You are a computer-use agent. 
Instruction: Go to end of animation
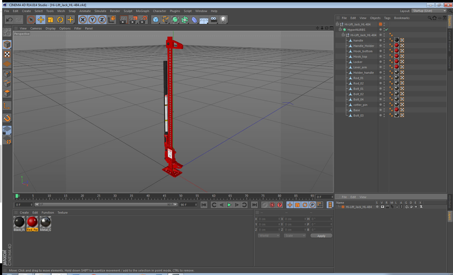pos(254,205)
